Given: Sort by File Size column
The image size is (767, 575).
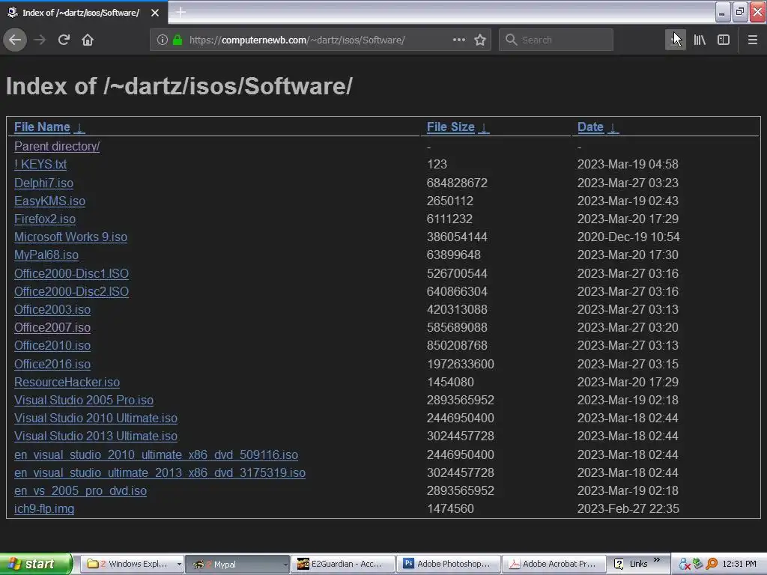Looking at the screenshot, I should coord(450,127).
